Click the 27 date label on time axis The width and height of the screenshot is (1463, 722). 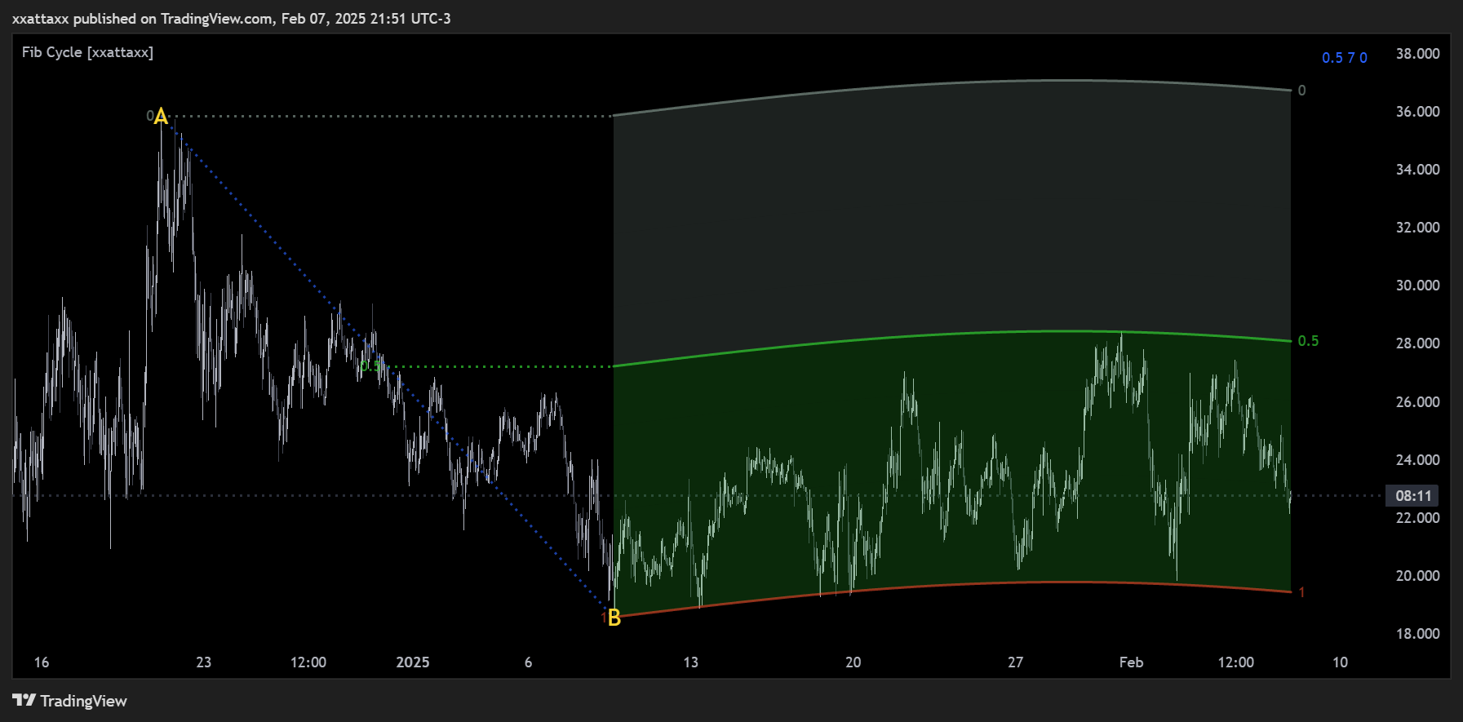[x=1016, y=662]
